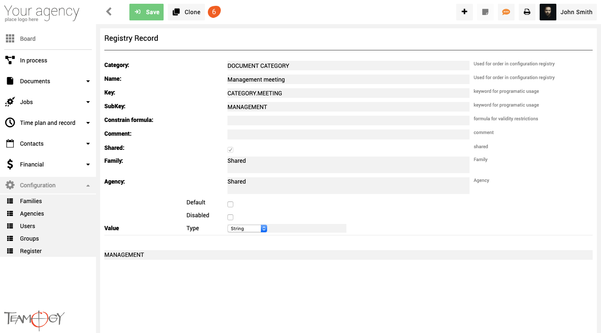Click the Constrain formula input

pos(348,121)
